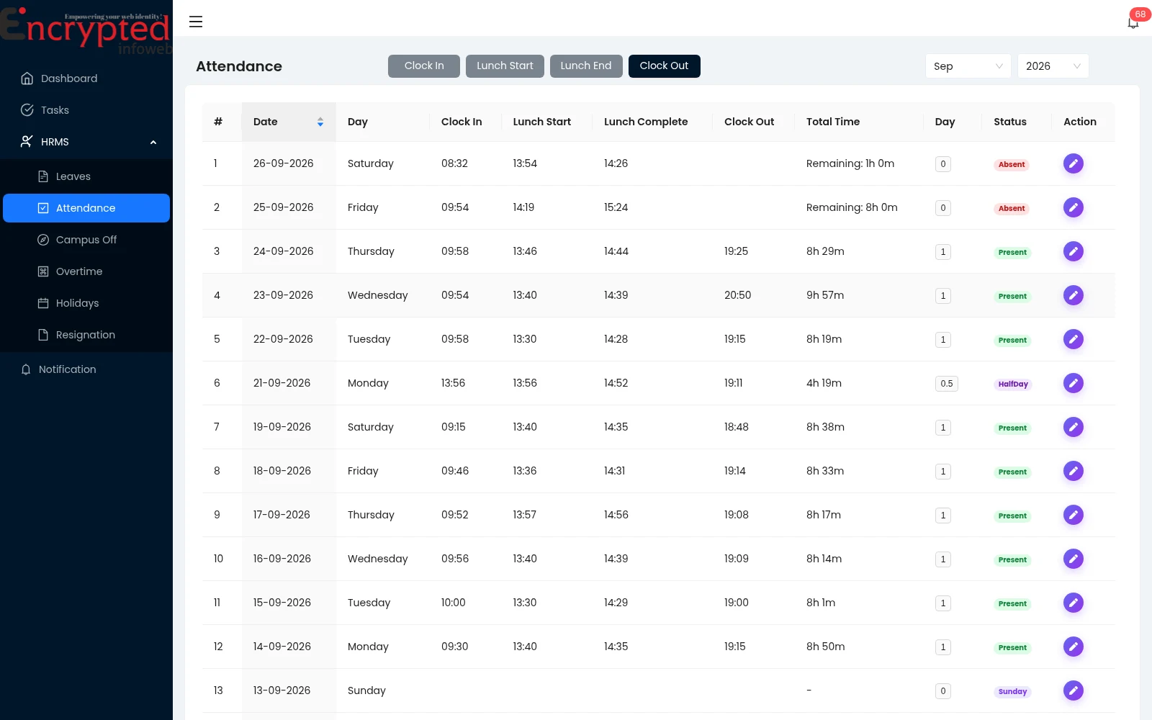This screenshot has height=720, width=1152.
Task: Open Holidays page
Action: coord(86,303)
